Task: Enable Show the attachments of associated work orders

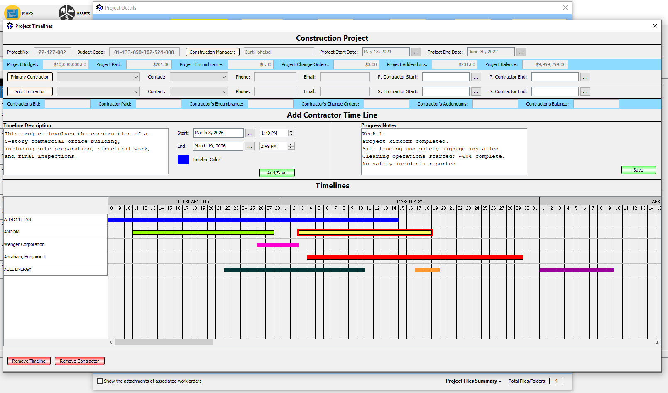Action: [x=100, y=381]
